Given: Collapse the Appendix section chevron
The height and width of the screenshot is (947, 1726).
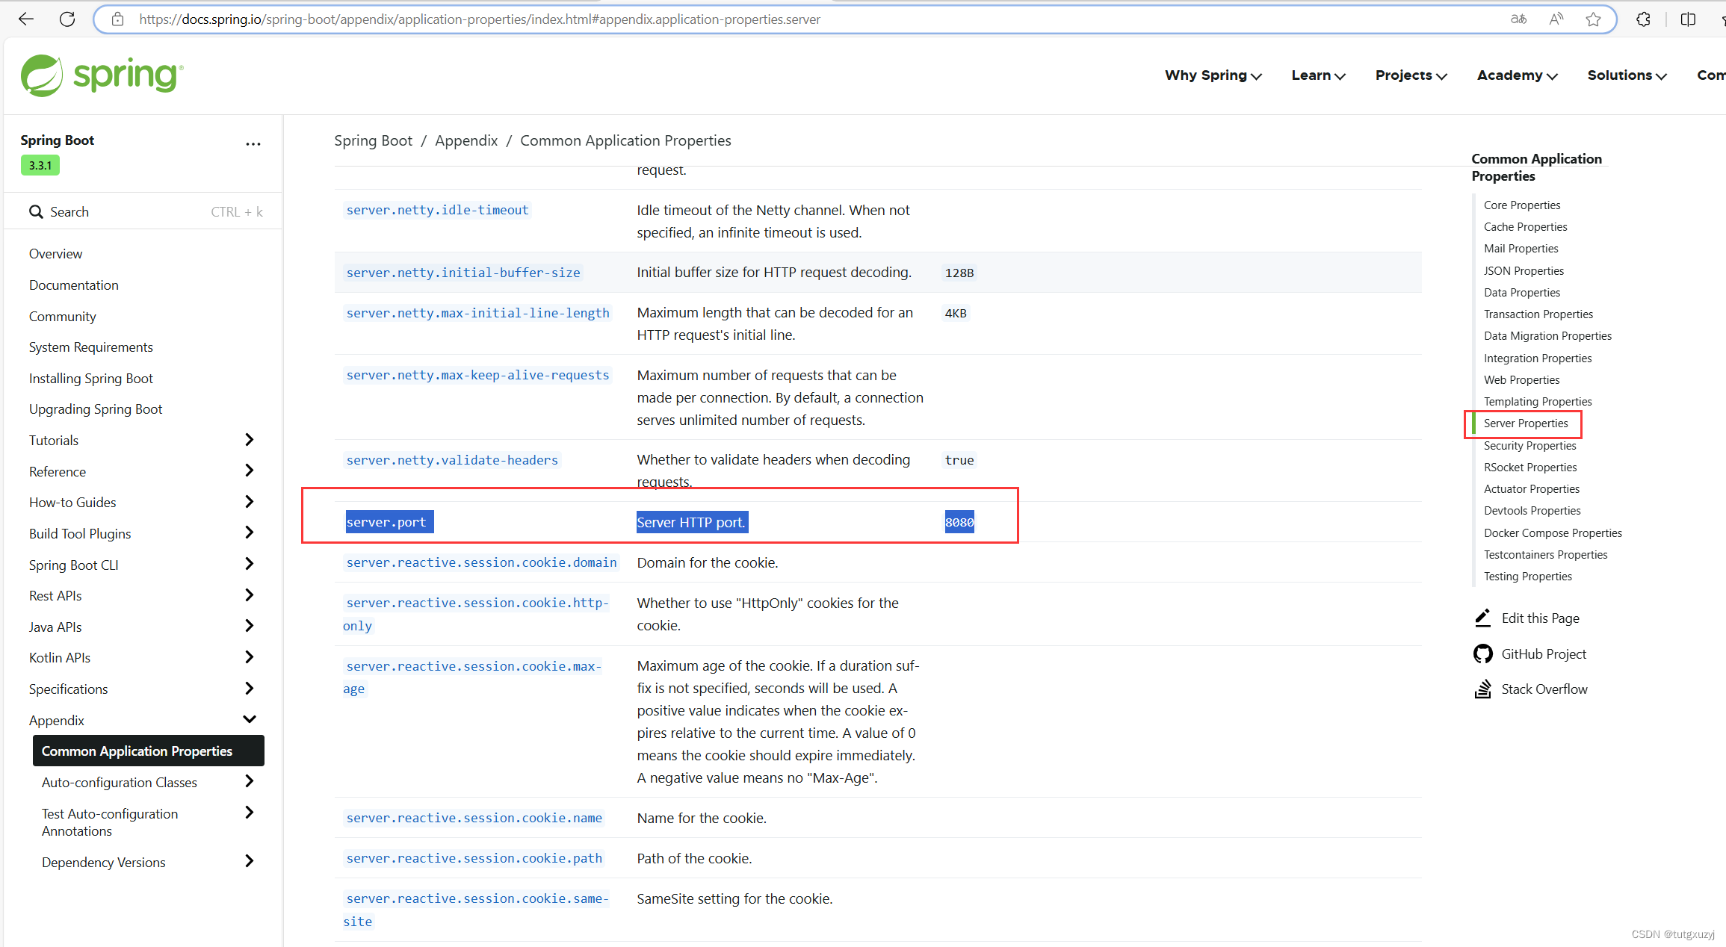Looking at the screenshot, I should coord(250,719).
